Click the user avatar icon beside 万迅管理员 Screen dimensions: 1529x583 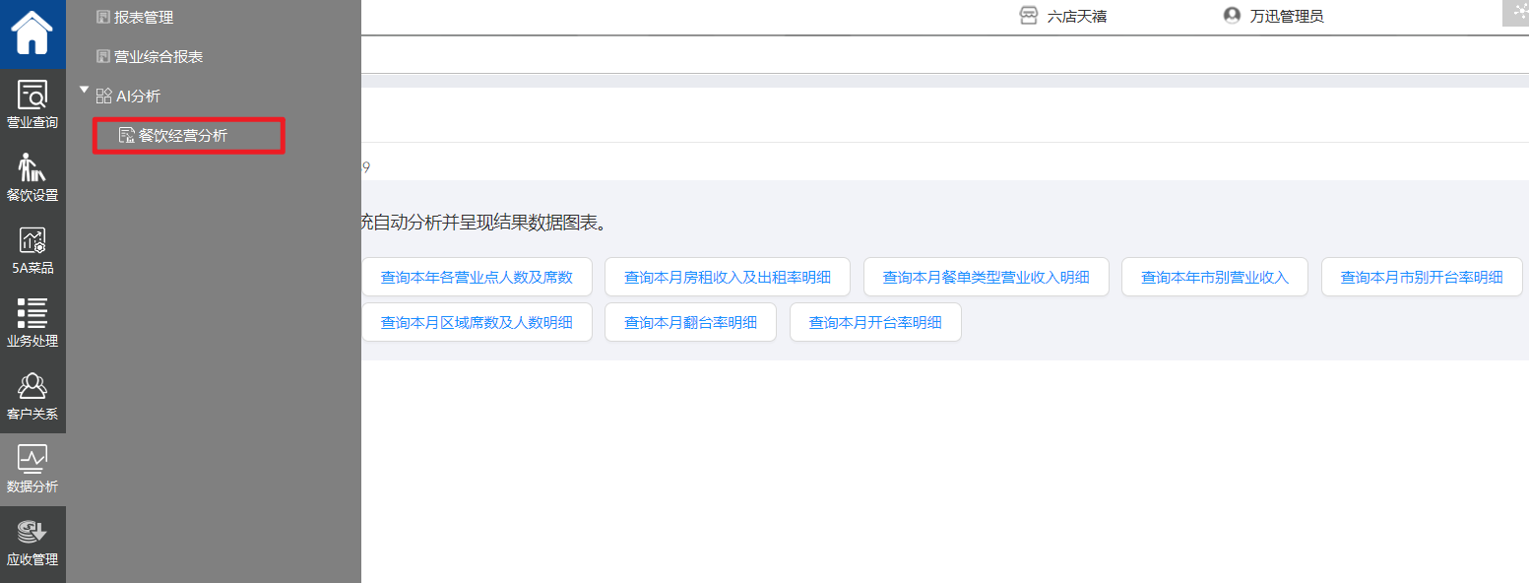click(1232, 16)
